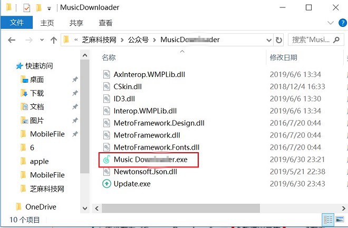Expand the ribbon with the chevron
The image size is (348, 228).
331,23
